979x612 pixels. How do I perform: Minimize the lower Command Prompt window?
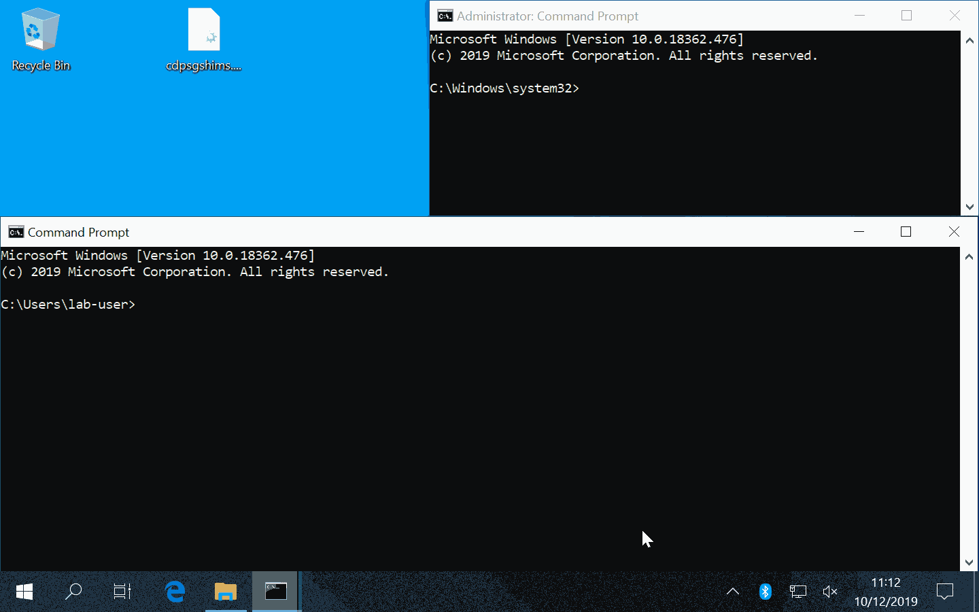[x=859, y=232]
